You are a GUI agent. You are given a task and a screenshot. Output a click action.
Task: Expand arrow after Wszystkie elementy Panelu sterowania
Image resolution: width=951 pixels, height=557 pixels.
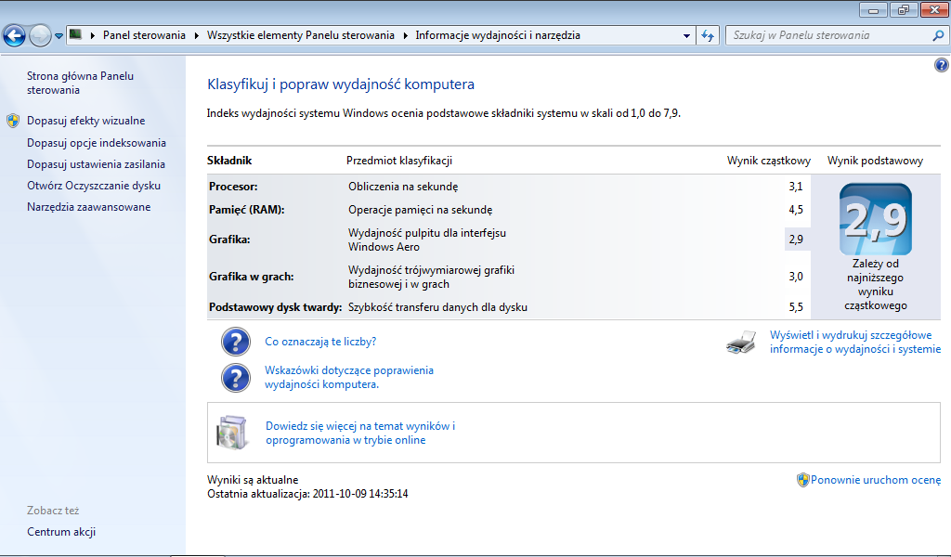[x=405, y=35]
